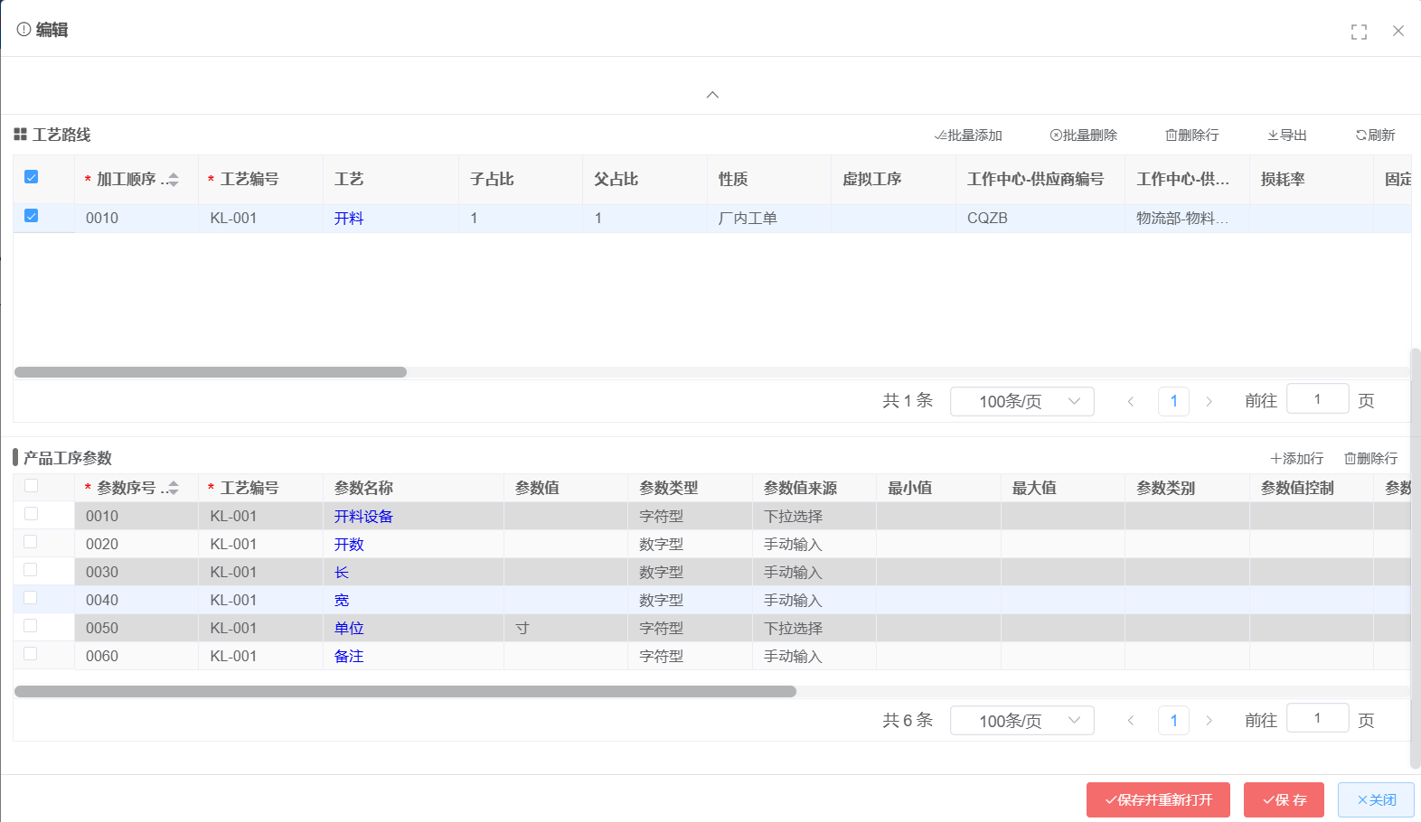The image size is (1421, 822).
Task: Refresh the 工艺路线 table via 刷新
Action: [1375, 135]
